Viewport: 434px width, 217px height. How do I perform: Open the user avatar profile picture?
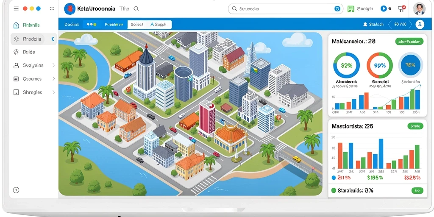(419, 9)
